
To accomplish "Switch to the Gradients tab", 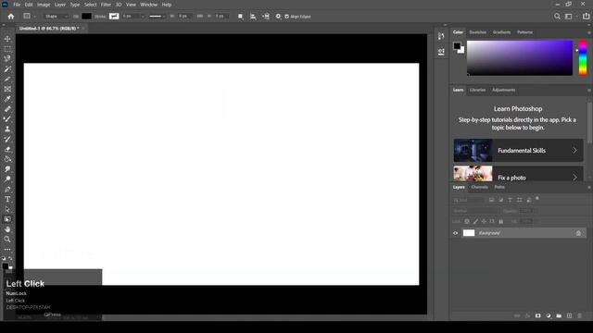I will point(502,32).
